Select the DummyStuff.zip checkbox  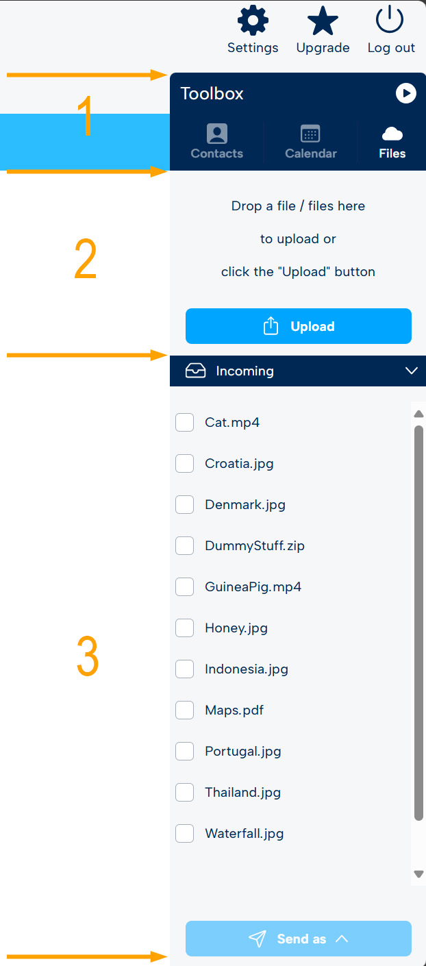184,546
